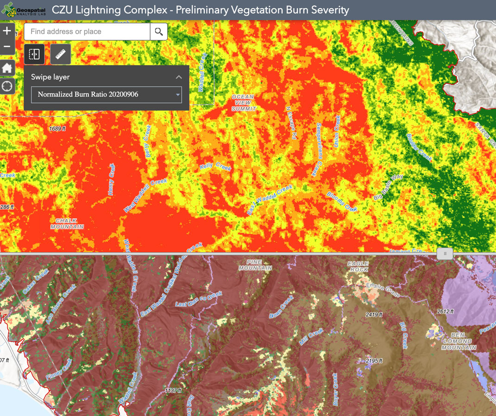
Task: Click the search magnifier icon
Action: [158, 31]
